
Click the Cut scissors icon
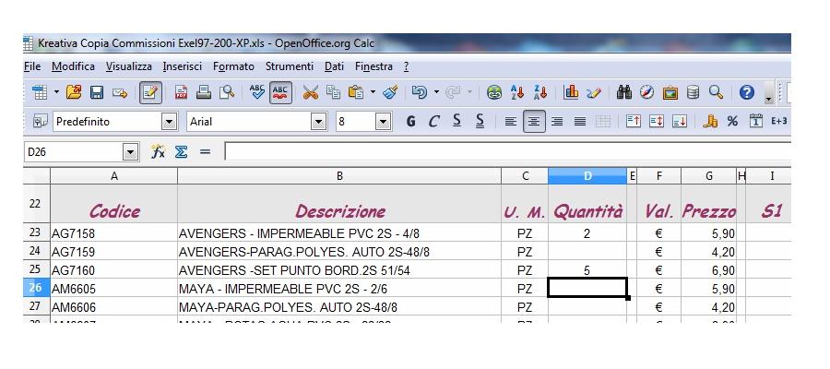point(311,92)
